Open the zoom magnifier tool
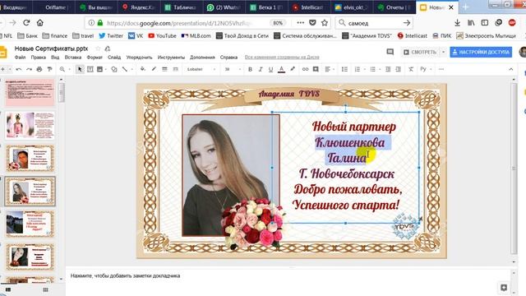This screenshot has width=526, height=296. pyautogui.click(x=62, y=69)
